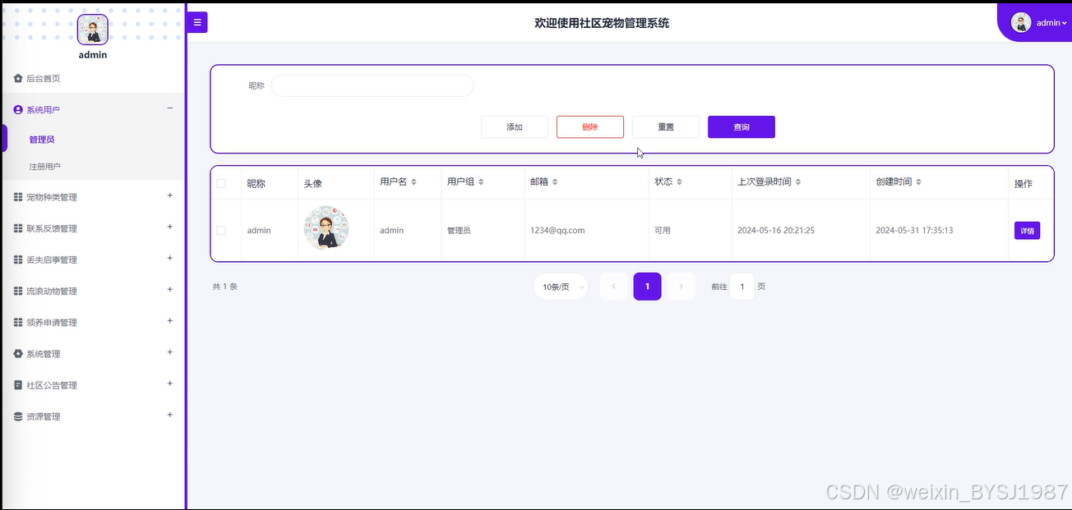Screen dimensions: 1072x510
Task: Sort by 创建时间 column arrows
Action: tap(918, 182)
